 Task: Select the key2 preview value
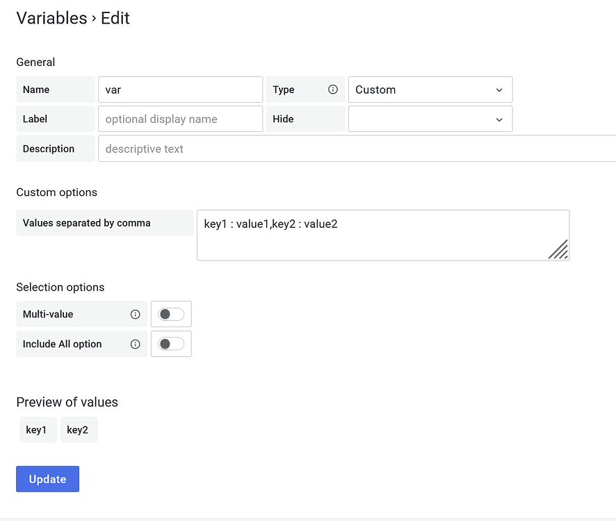(x=79, y=429)
